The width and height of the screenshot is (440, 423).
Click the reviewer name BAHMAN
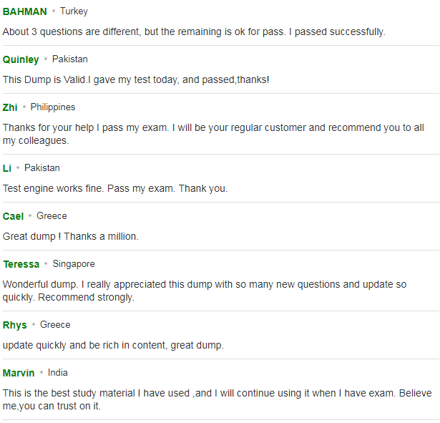[x=25, y=11]
